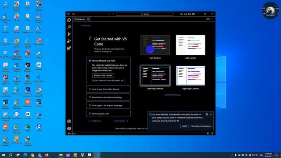The width and height of the screenshot is (281, 158).
Task: Select the Choose the look you want step
Action: tap(108, 70)
